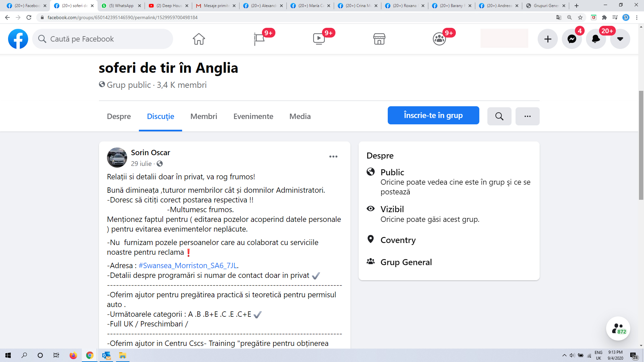Select the Discuție tab
644x362 pixels.
160,116
